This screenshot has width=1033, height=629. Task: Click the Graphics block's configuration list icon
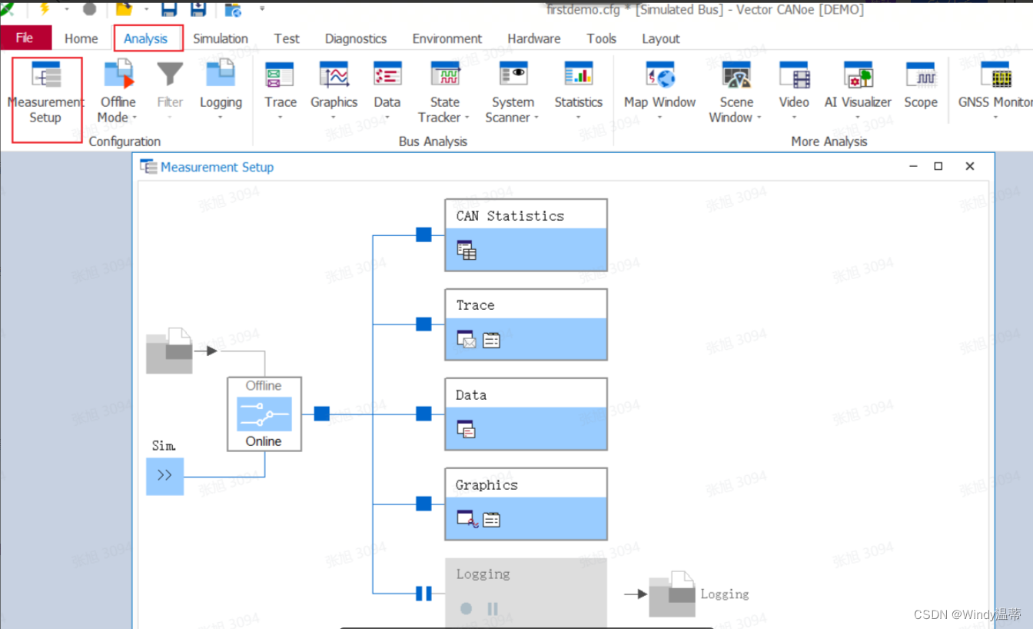pos(492,520)
